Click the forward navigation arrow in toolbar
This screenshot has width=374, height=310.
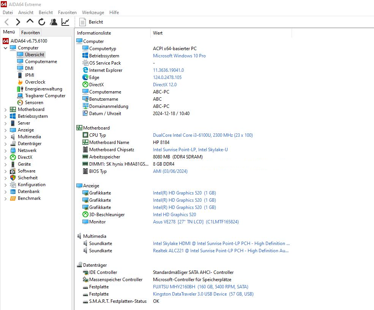[x=18, y=22]
